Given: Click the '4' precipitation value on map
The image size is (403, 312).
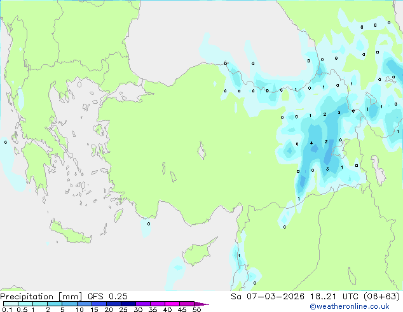Looking at the screenshot, I should click(x=311, y=143).
